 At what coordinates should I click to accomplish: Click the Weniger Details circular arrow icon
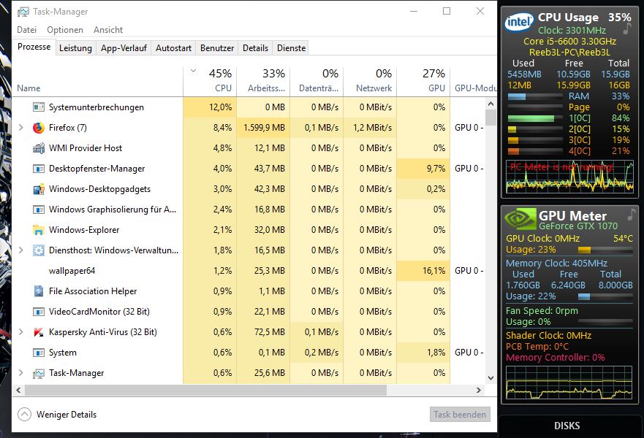24,414
